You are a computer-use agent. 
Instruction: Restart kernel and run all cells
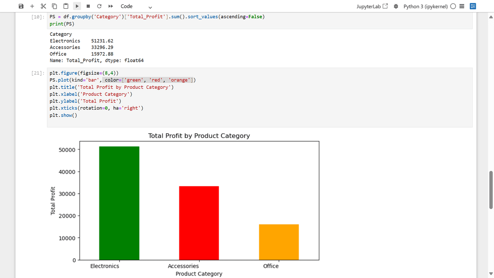point(110,6)
